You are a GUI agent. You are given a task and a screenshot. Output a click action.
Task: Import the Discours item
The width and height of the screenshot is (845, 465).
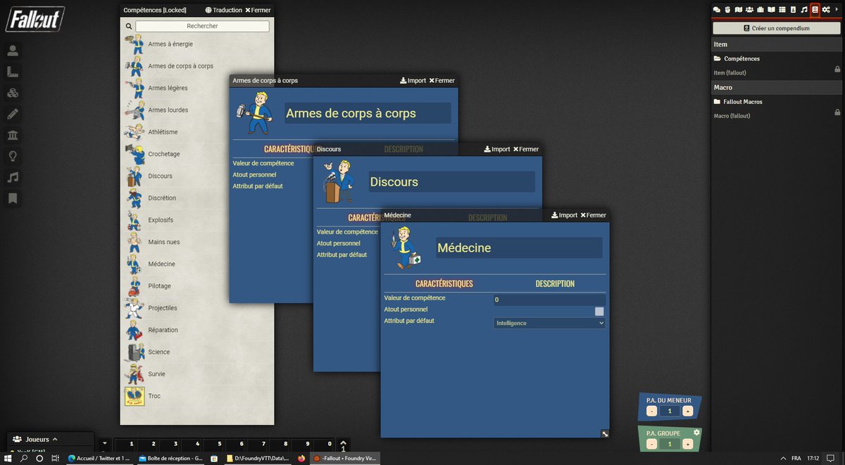point(497,149)
